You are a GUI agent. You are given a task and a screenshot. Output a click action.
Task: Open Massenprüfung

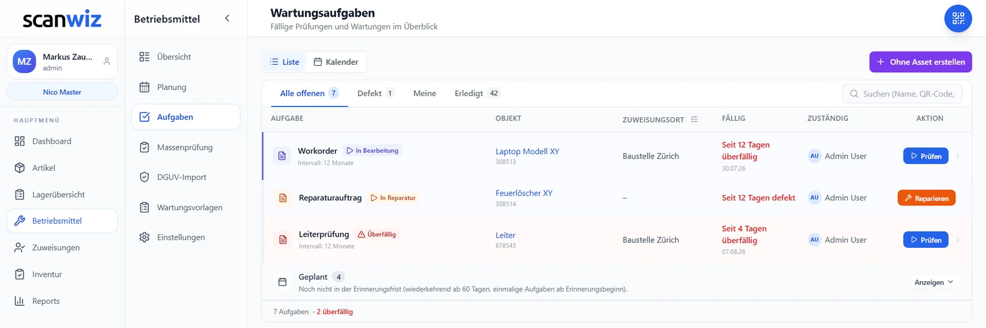pyautogui.click(x=185, y=147)
